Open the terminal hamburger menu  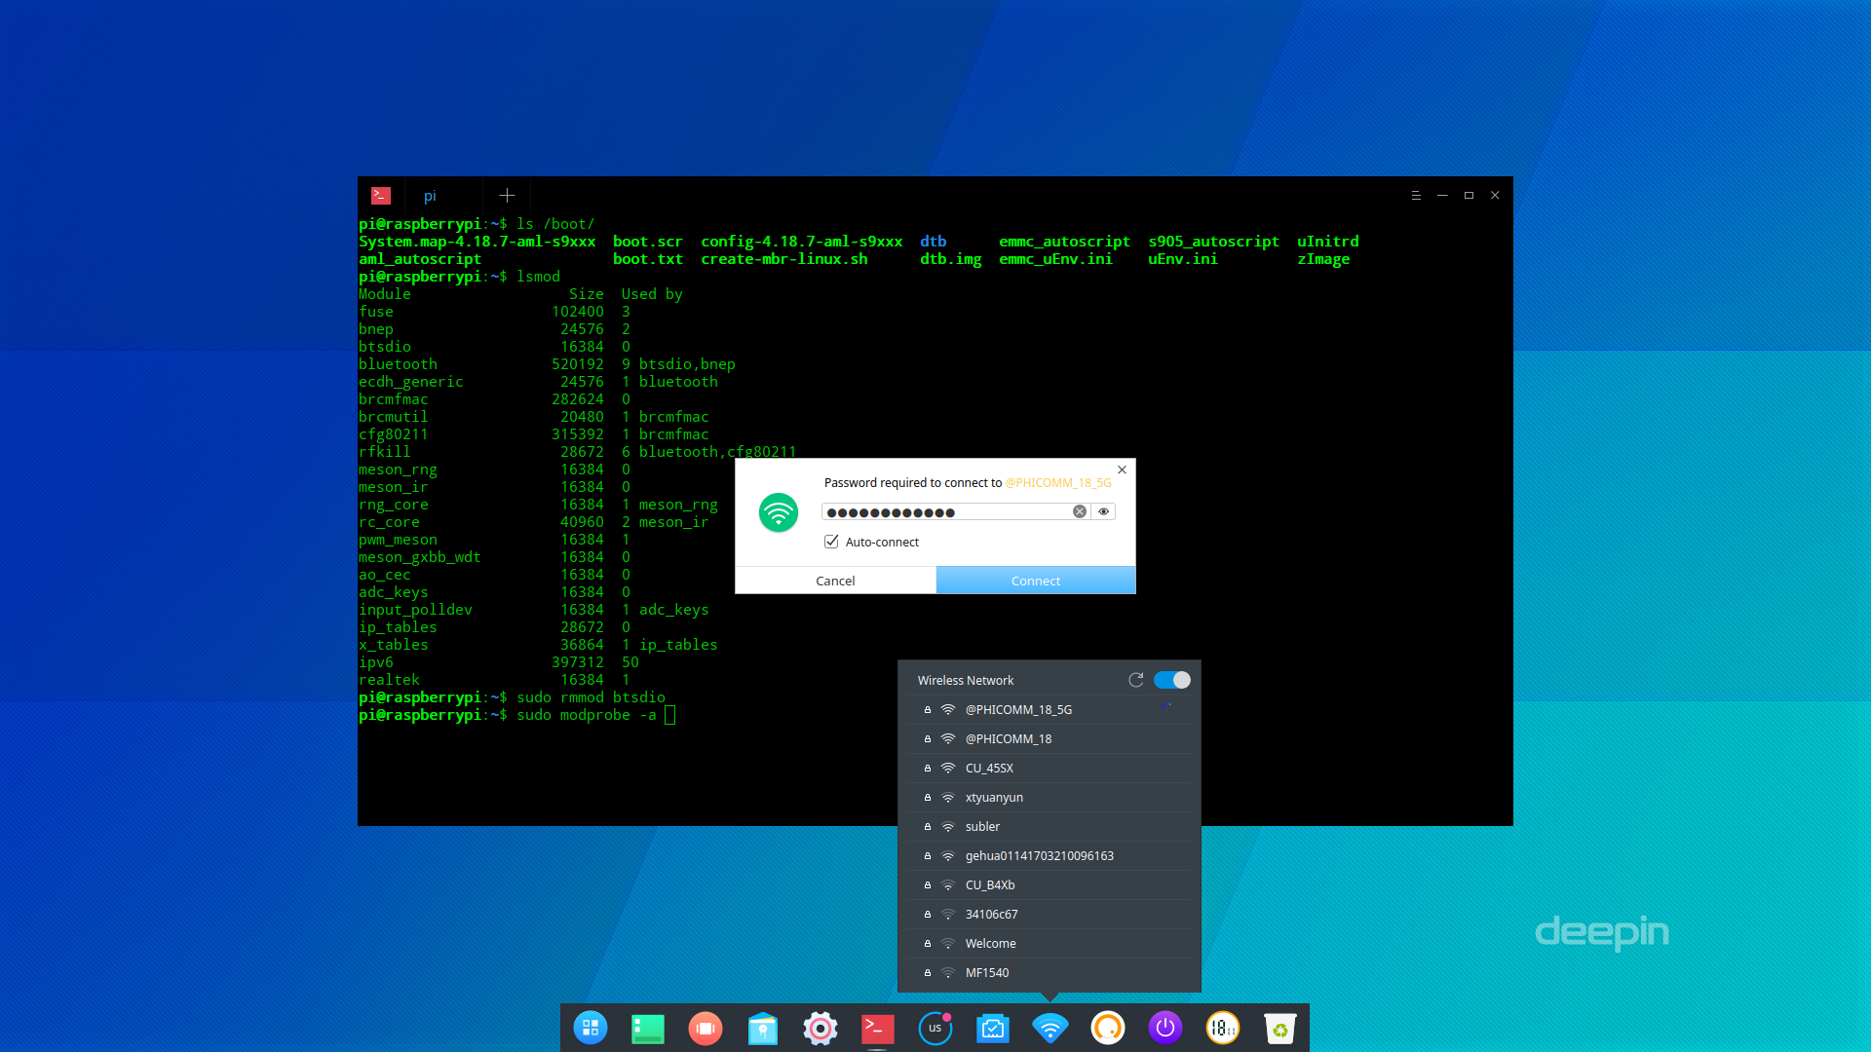[x=1416, y=196]
